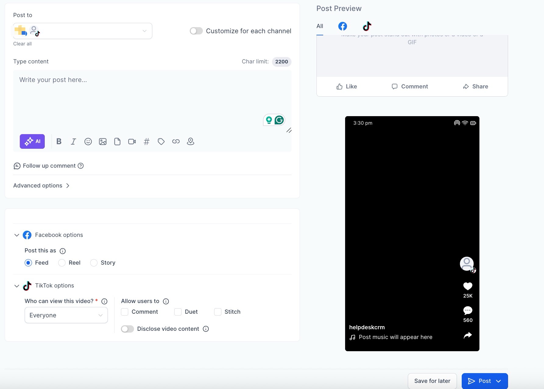Check the Duet checkbox
This screenshot has height=389, width=544.
[x=178, y=312]
